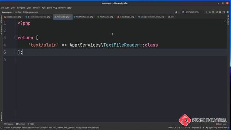231x130 pixels.
Task: Click the Symfony status bar widget
Action: coord(213,127)
